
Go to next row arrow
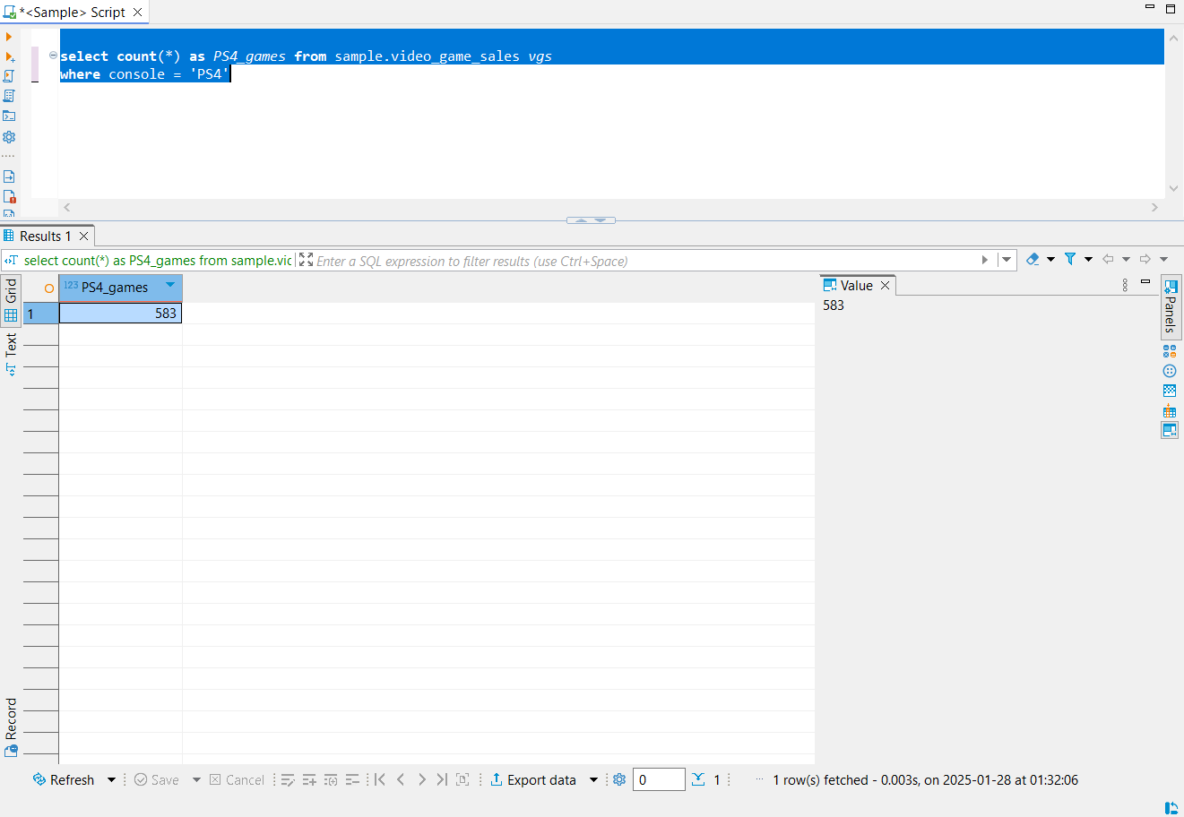421,779
